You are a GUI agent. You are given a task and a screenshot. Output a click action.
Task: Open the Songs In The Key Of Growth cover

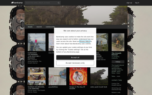point(78,76)
